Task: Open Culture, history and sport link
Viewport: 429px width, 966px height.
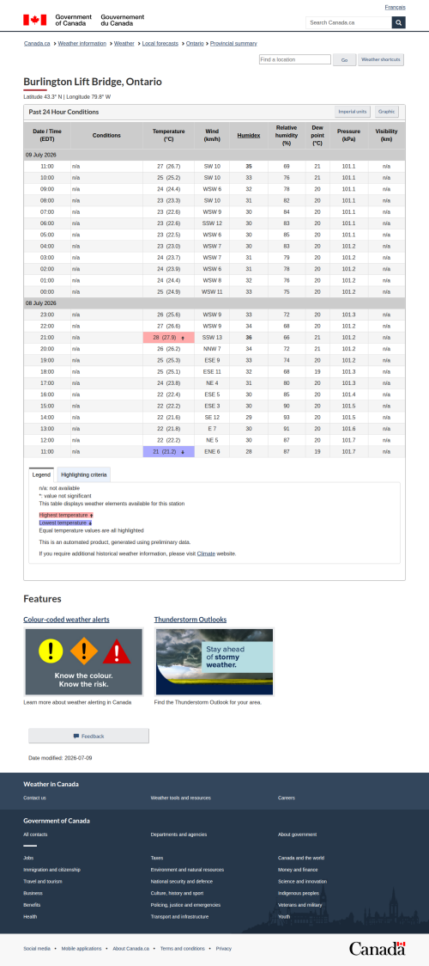Action: (x=177, y=893)
